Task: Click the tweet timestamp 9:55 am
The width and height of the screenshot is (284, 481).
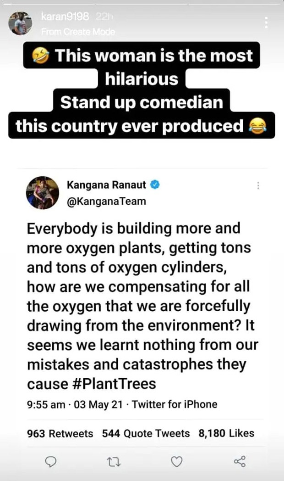Action: tap(46, 404)
